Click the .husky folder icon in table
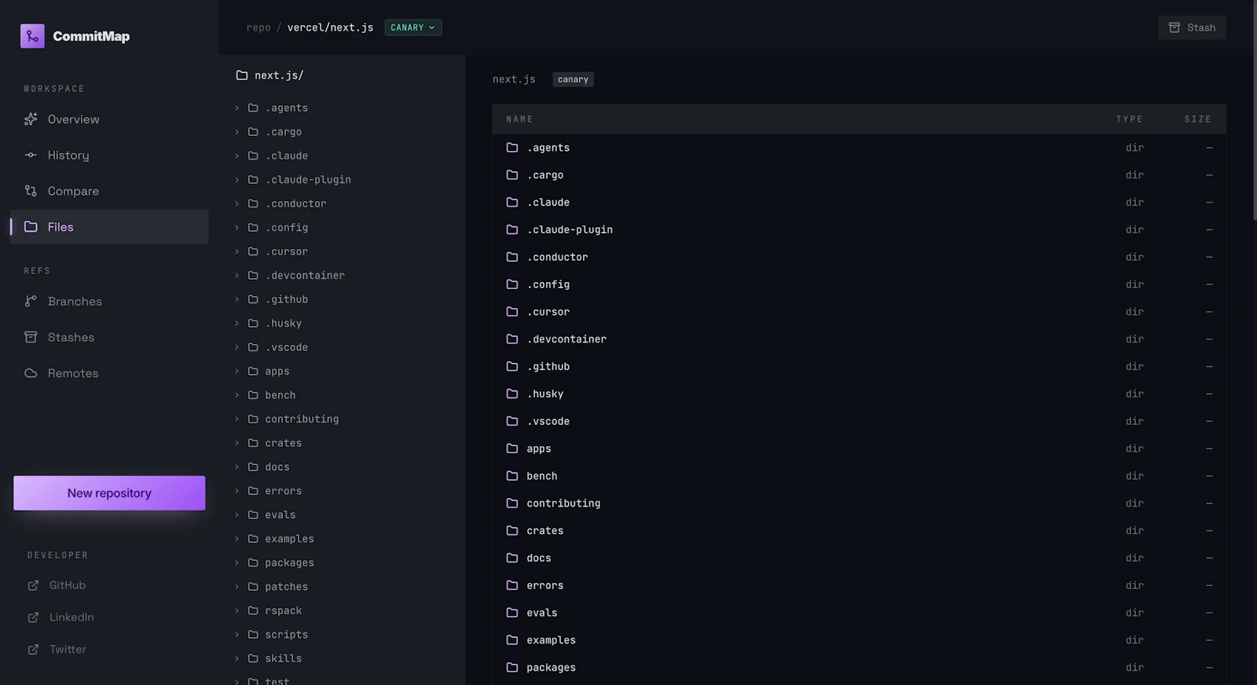Image resolution: width=1257 pixels, height=685 pixels. [512, 394]
